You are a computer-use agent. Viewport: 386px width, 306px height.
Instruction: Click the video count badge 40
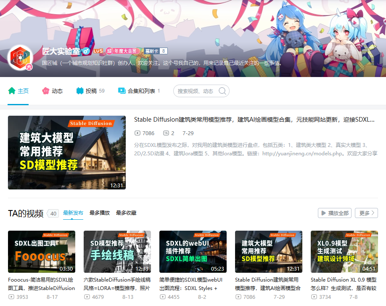coord(53,213)
